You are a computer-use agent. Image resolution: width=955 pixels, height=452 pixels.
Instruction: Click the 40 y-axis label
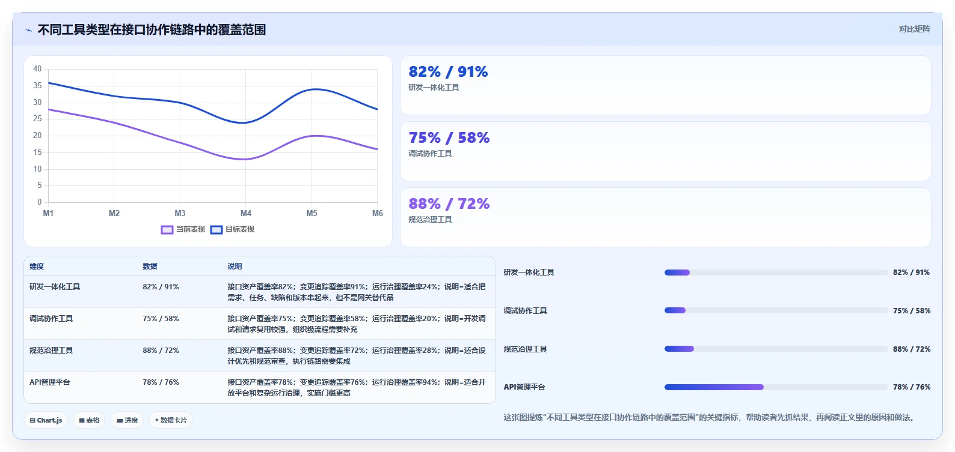tap(37, 69)
